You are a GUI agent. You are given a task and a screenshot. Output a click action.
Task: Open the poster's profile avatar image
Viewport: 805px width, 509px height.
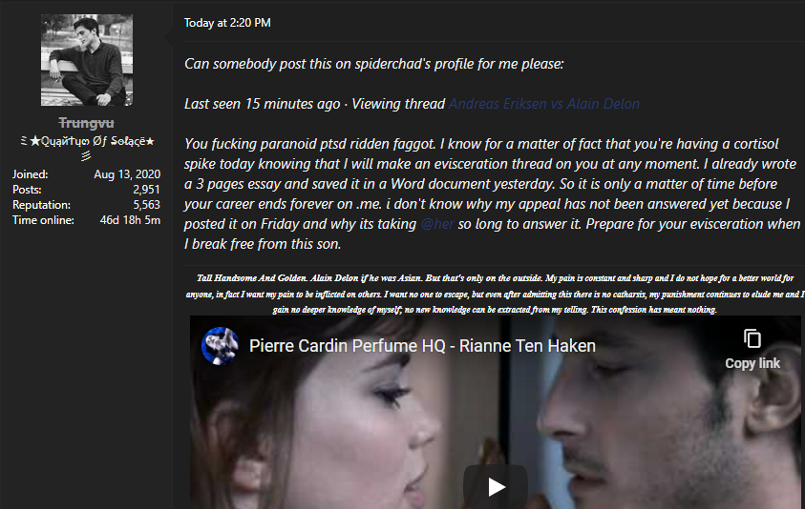coord(87,60)
